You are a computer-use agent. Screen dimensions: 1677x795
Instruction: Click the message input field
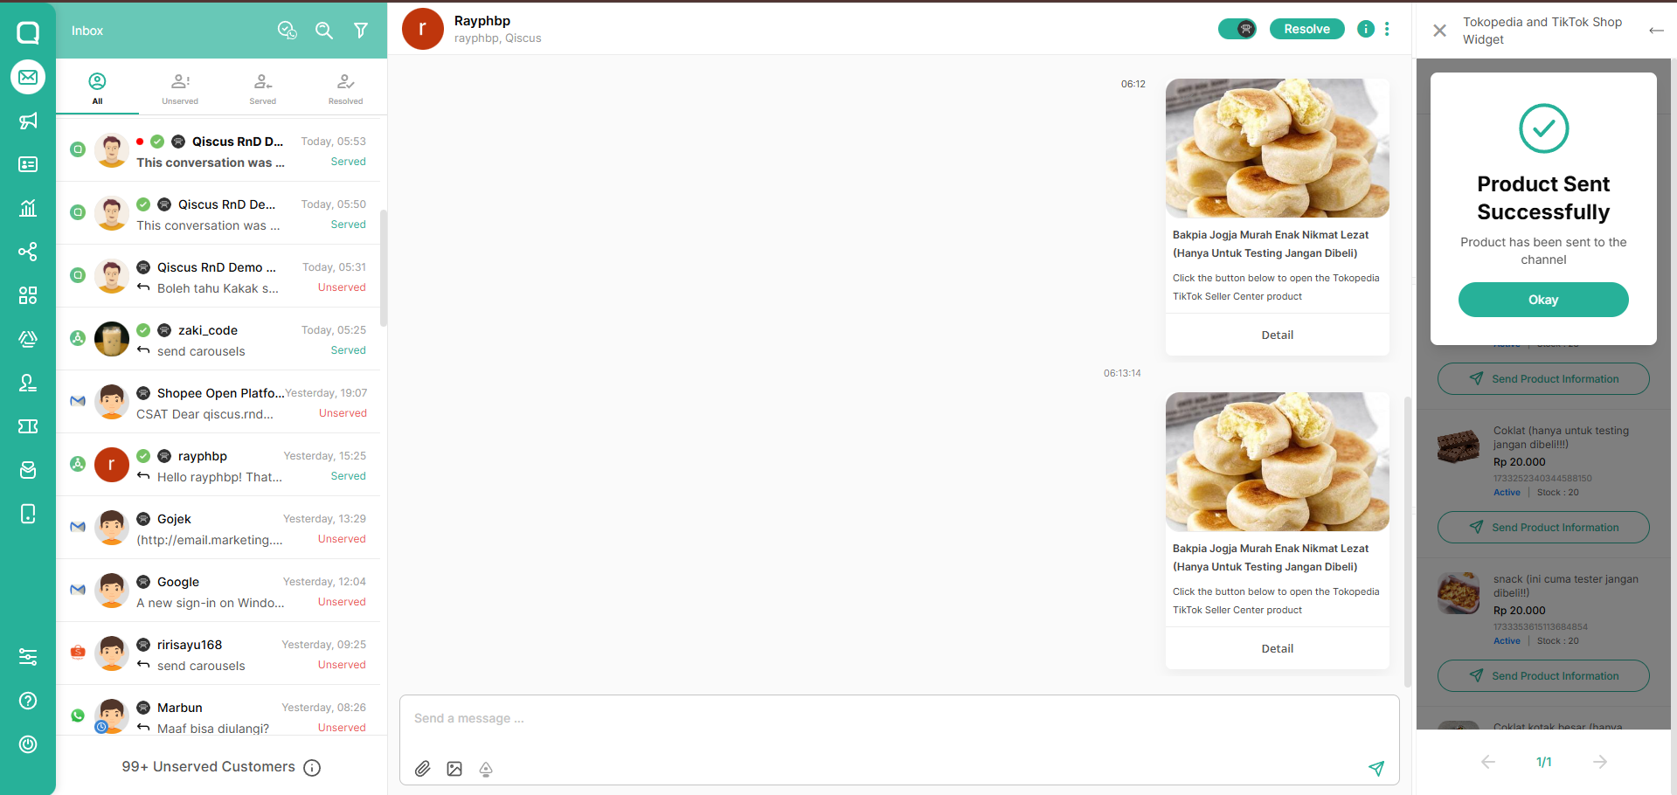899,719
